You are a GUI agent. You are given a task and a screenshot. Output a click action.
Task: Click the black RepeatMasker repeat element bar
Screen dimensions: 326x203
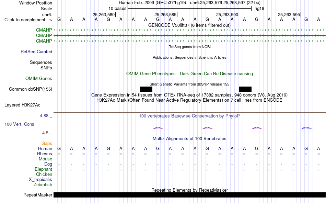[x=190, y=195]
